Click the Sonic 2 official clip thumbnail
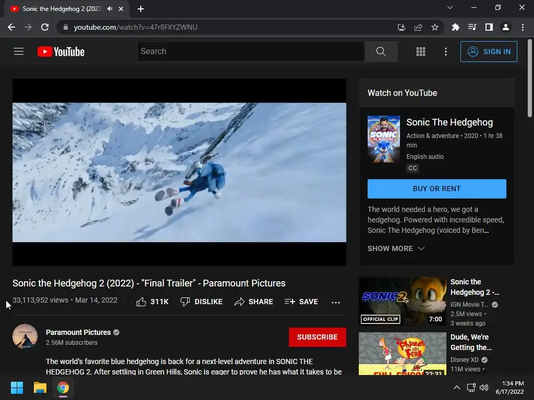This screenshot has height=400, width=534. 402,302
